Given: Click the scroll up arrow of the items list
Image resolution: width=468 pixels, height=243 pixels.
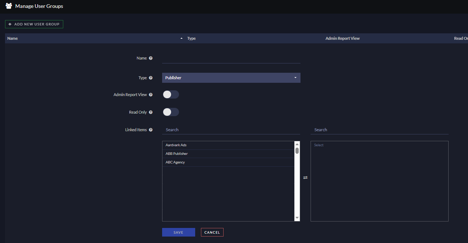Looking at the screenshot, I should click(297, 144).
